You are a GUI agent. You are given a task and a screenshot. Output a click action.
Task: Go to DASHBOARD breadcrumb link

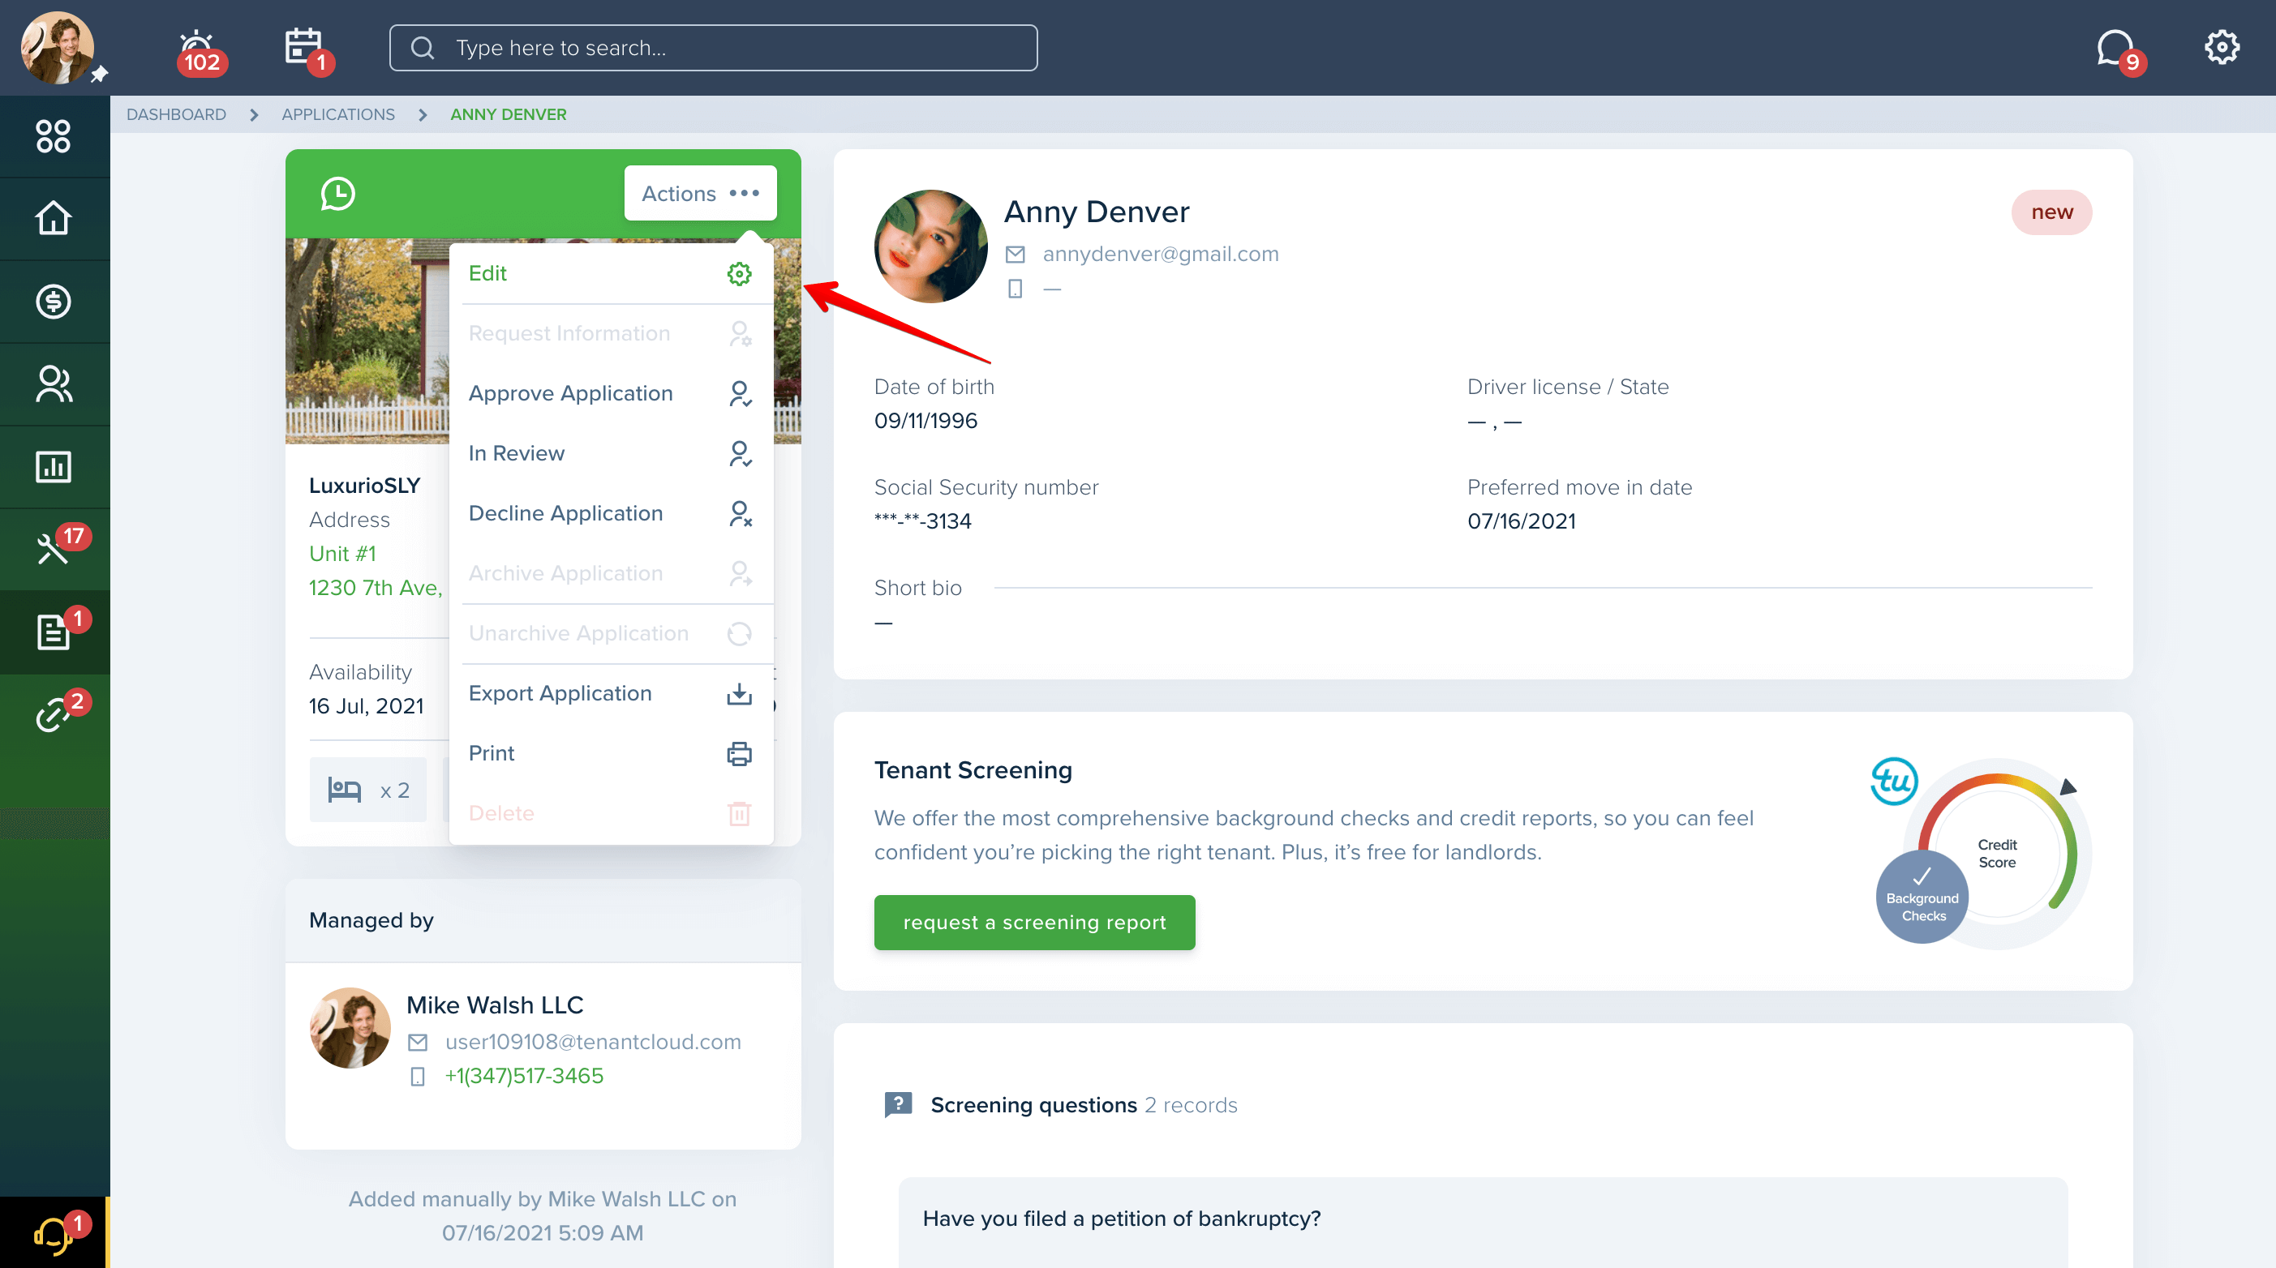[176, 115]
